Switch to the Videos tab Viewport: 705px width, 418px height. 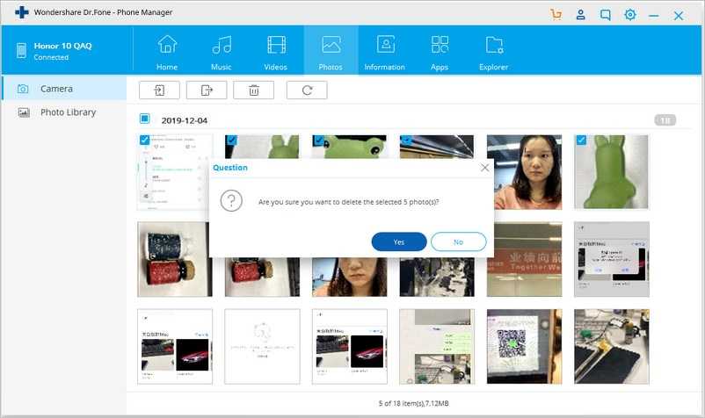pyautogui.click(x=276, y=51)
